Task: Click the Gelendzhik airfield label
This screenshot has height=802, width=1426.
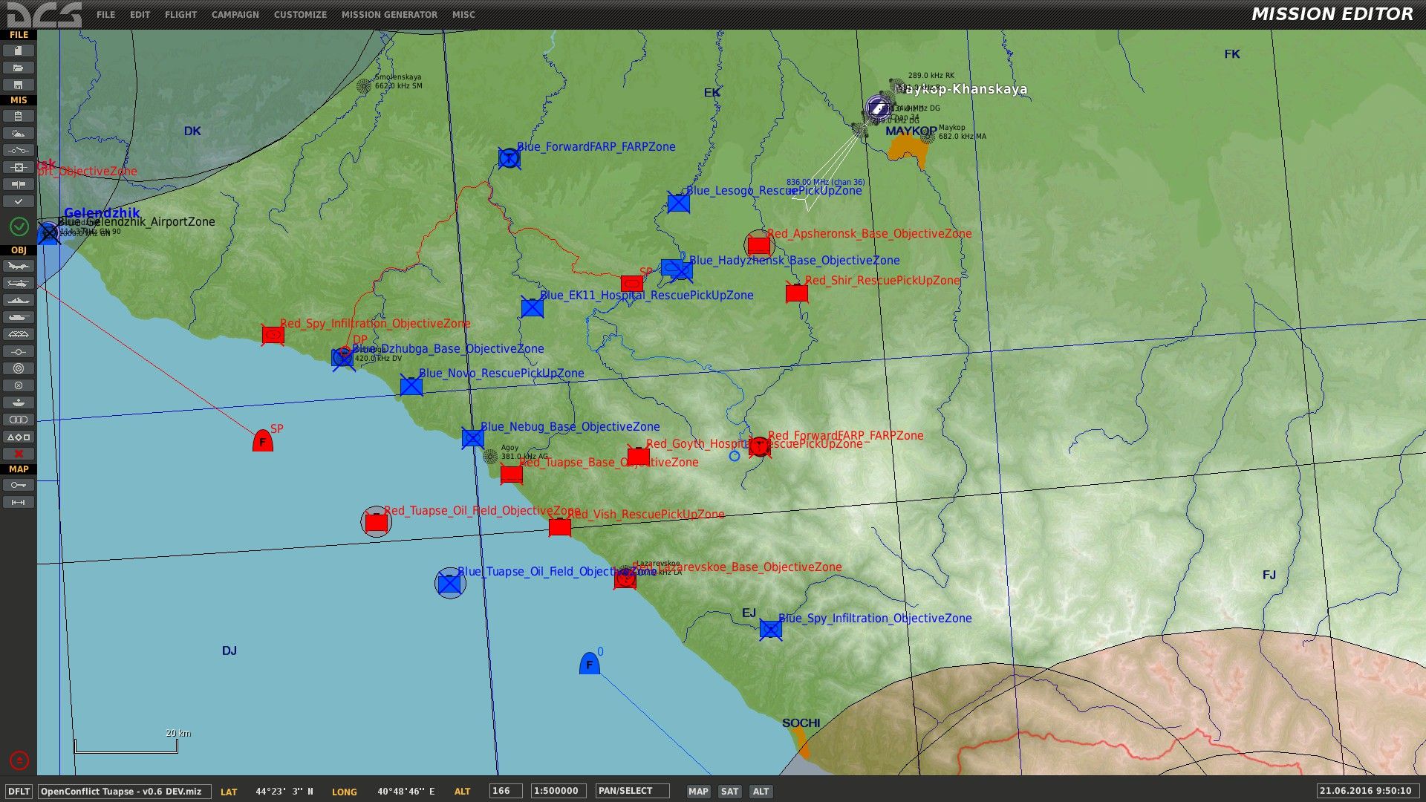Action: pyautogui.click(x=102, y=213)
